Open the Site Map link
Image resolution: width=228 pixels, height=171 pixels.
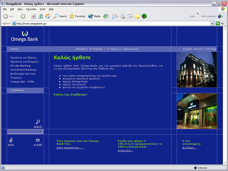point(211,49)
